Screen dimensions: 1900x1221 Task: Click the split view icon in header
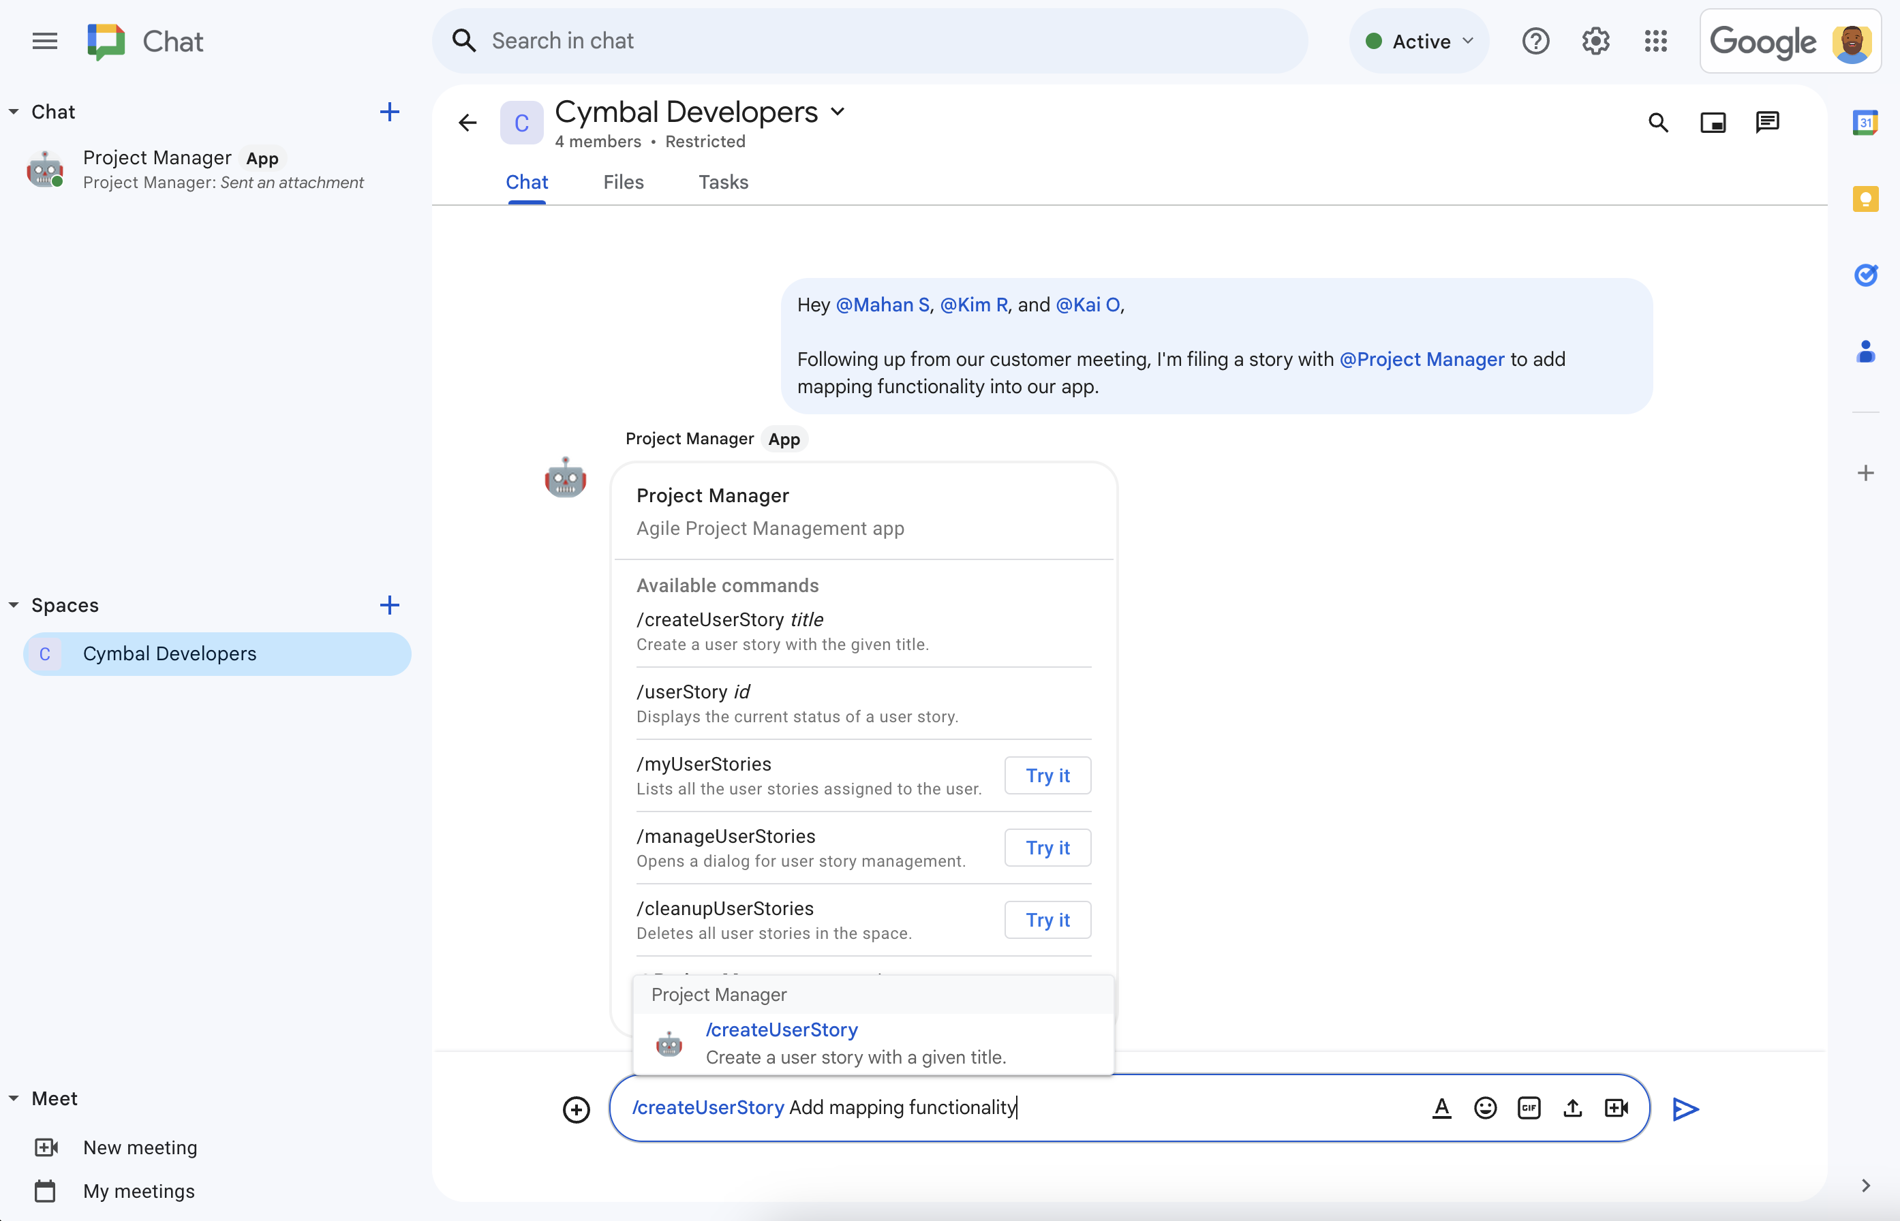1713,122
